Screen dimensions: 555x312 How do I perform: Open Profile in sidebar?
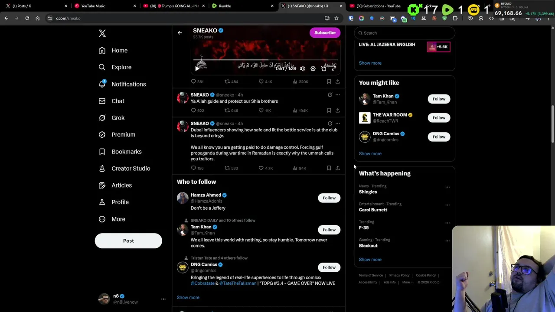(x=114, y=202)
